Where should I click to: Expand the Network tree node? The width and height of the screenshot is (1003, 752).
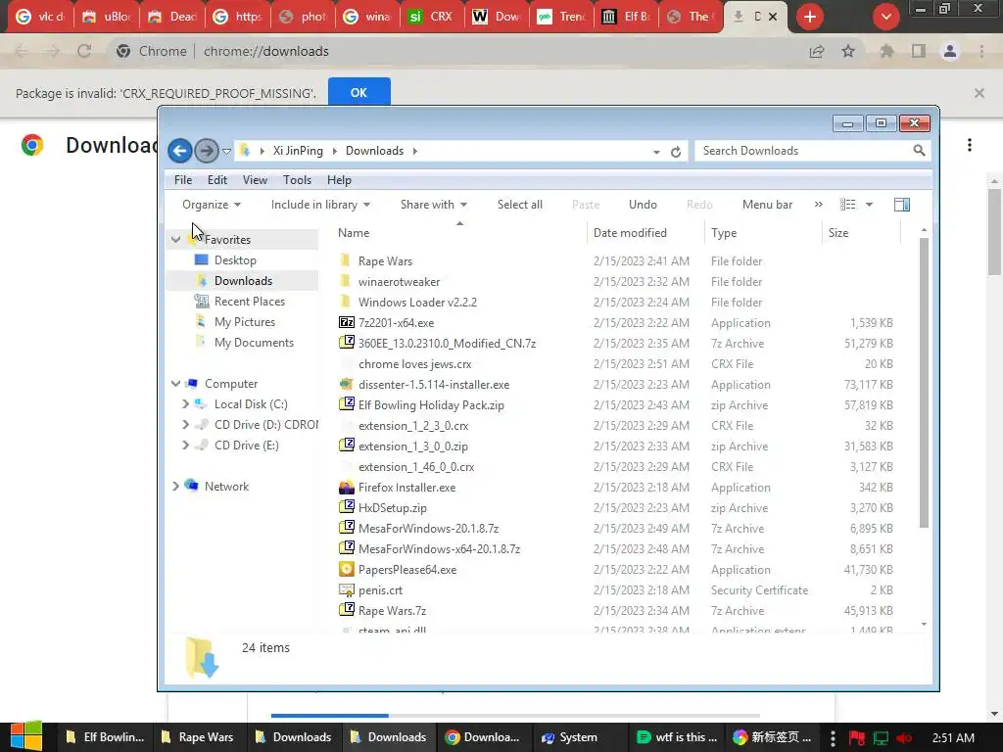[176, 486]
